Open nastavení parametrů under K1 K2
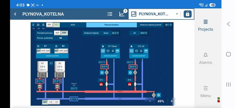235x108 pixels. pyautogui.click(x=52, y=56)
